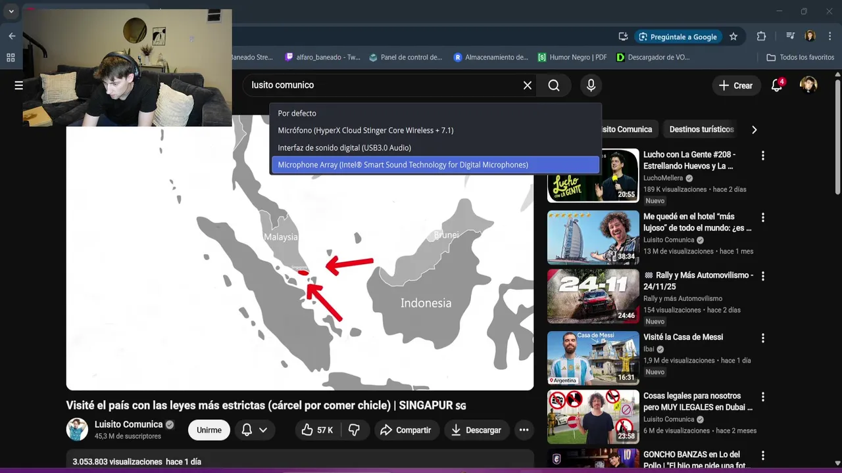Click the Crear create button
Screen dimensions: 842x473
[x=735, y=85]
